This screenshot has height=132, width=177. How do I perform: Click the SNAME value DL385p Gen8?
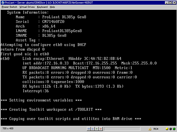[54, 36]
